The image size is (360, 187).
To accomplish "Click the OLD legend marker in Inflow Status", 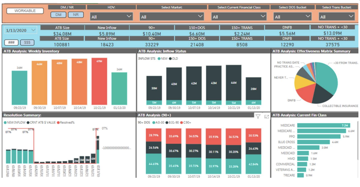I will click(170, 59).
